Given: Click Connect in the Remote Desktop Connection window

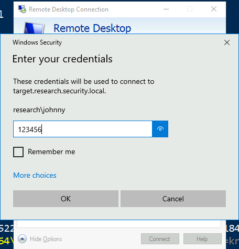Looking at the screenshot, I should point(160,239).
